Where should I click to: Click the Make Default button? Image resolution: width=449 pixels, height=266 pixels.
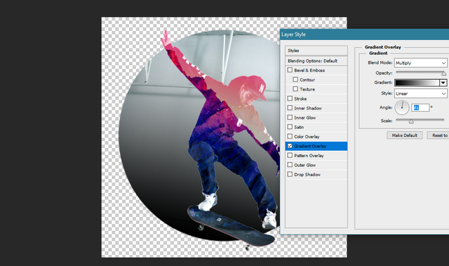pos(404,135)
